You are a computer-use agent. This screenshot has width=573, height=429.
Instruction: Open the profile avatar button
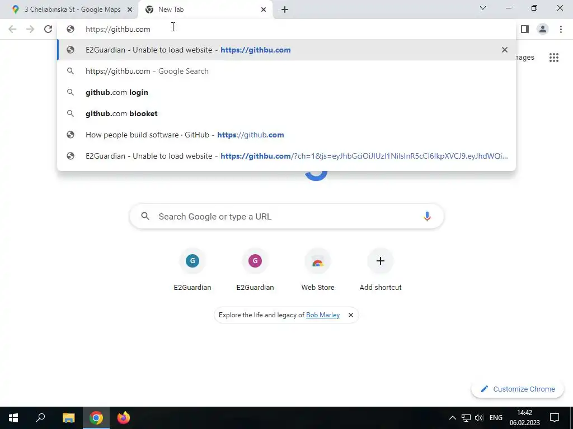(x=543, y=29)
